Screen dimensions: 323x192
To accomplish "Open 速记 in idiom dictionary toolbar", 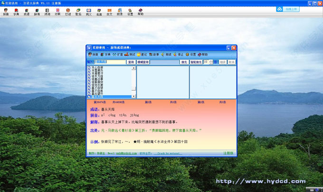I will tap(142, 54).
